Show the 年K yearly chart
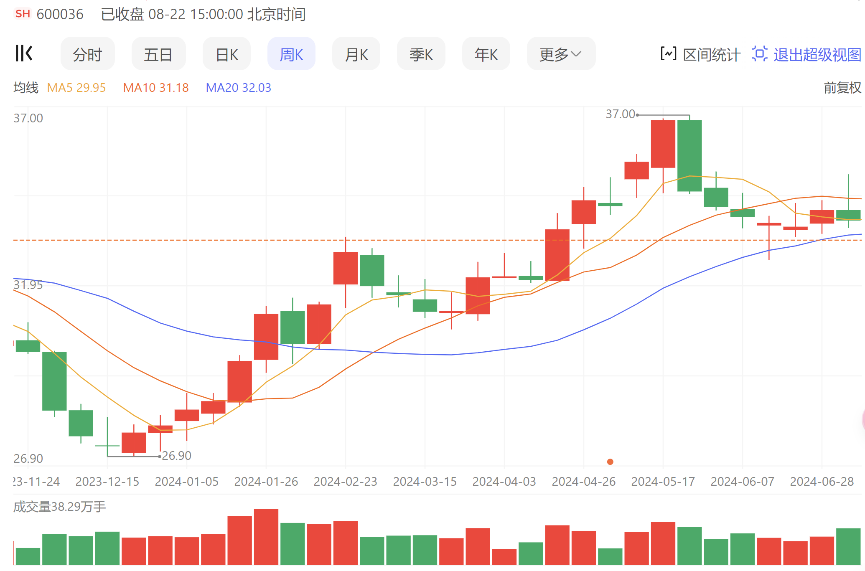 (x=486, y=54)
